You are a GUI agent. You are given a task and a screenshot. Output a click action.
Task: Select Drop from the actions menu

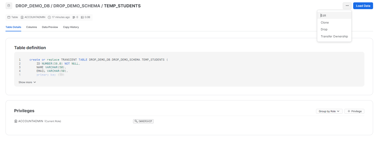pos(324,29)
